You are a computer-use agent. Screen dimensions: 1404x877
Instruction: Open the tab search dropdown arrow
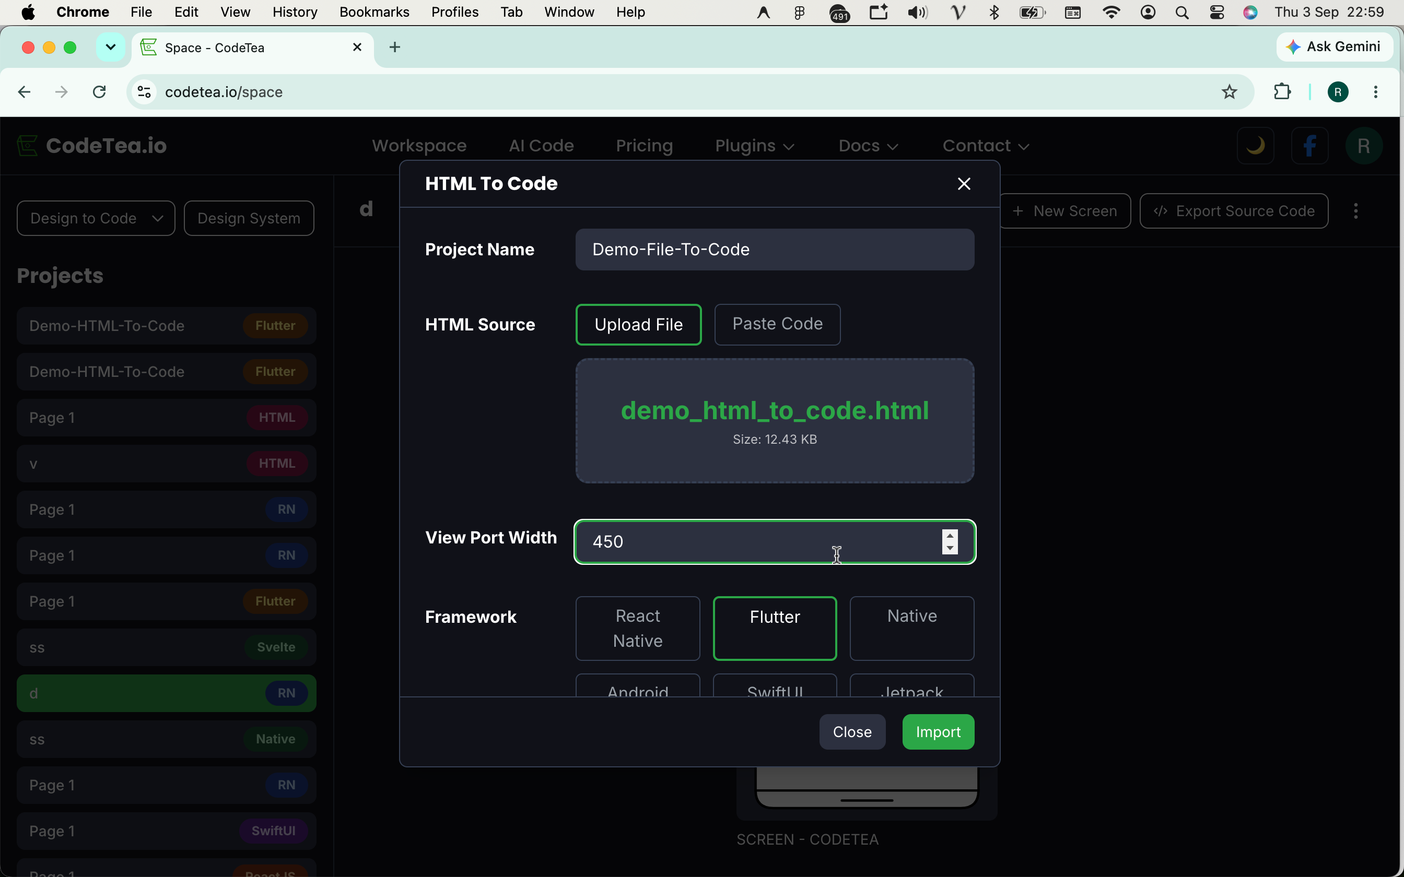(x=110, y=47)
